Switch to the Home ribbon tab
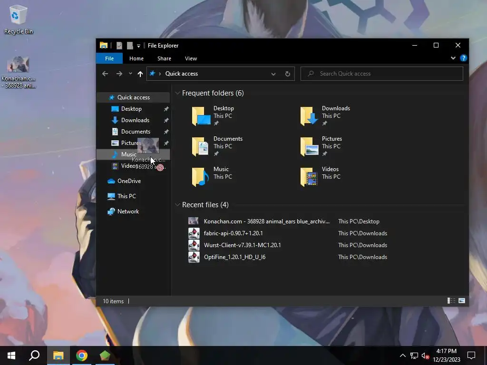This screenshot has height=365, width=487. 136,58
